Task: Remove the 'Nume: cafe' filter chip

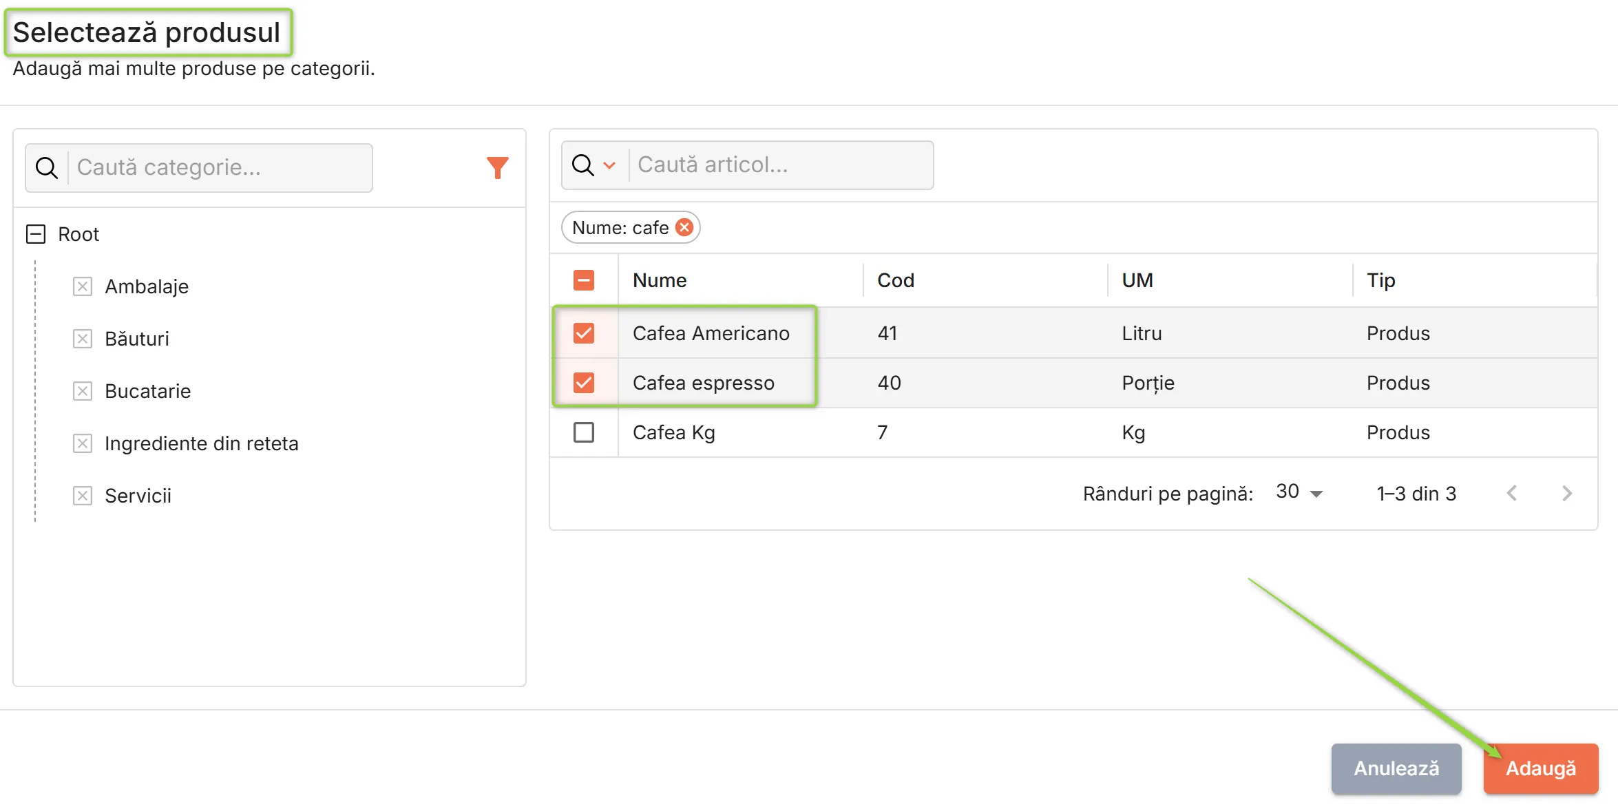Action: [x=684, y=227]
